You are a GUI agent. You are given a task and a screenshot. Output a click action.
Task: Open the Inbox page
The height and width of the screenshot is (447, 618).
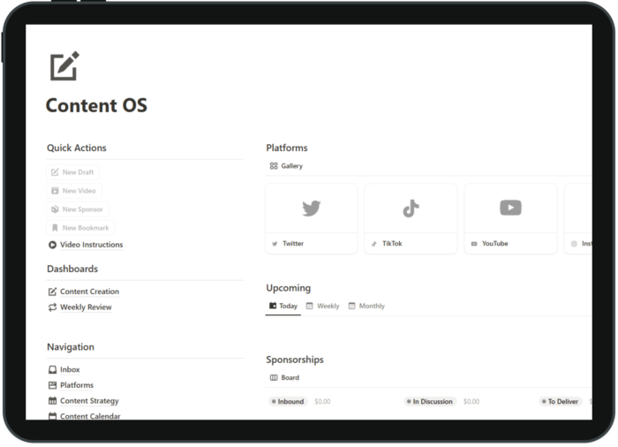point(70,369)
